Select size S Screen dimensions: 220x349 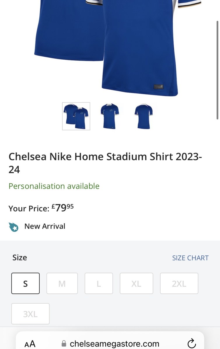click(x=25, y=283)
